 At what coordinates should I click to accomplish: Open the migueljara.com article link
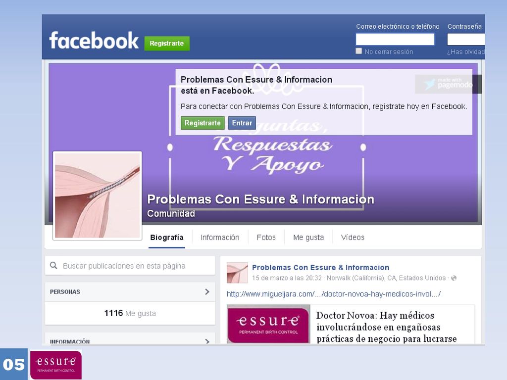333,294
